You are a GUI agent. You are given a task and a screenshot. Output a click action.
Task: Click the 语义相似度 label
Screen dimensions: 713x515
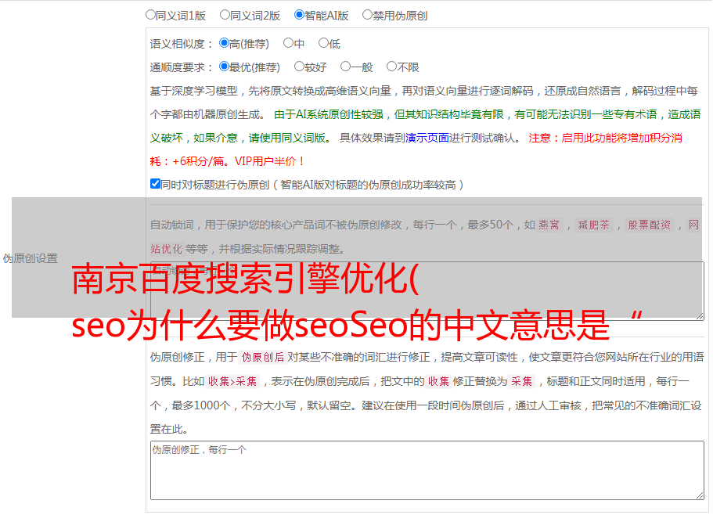(181, 44)
